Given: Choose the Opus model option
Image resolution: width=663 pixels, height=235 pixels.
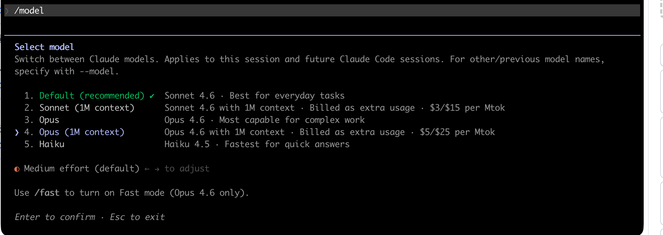Looking at the screenshot, I should coord(49,120).
